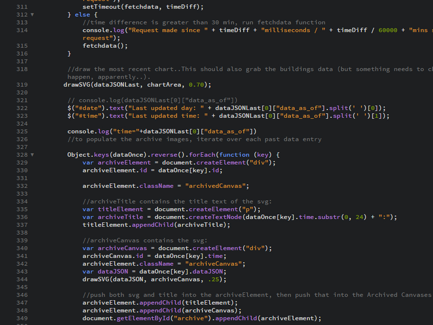Click the createTextNode method call

pos(215,217)
